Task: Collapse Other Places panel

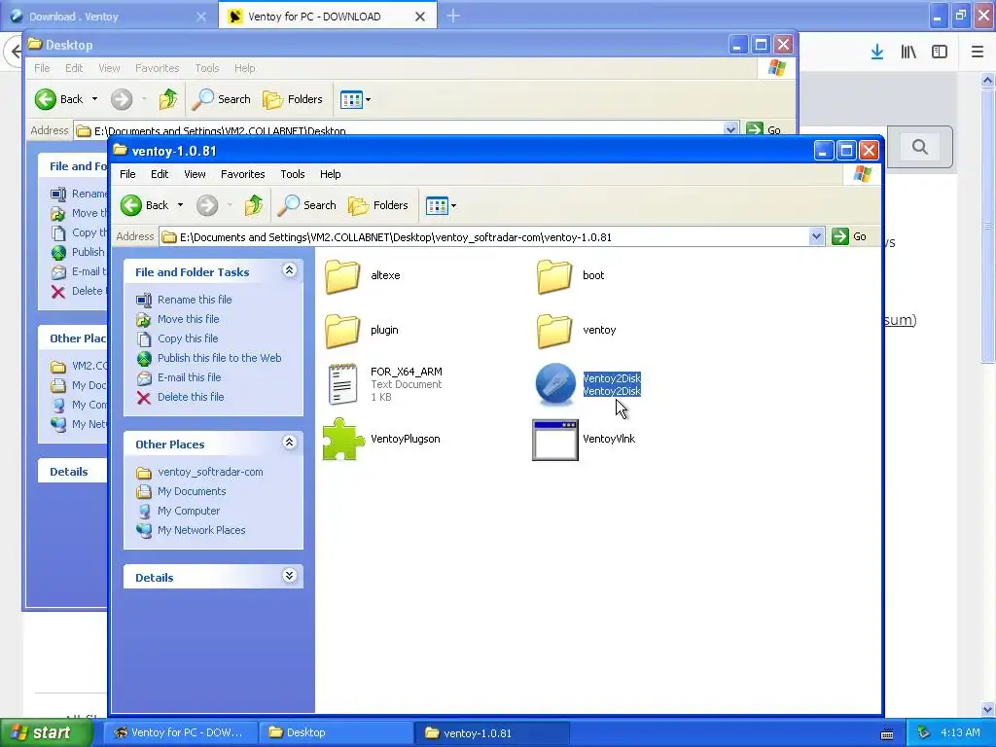Action: [289, 443]
